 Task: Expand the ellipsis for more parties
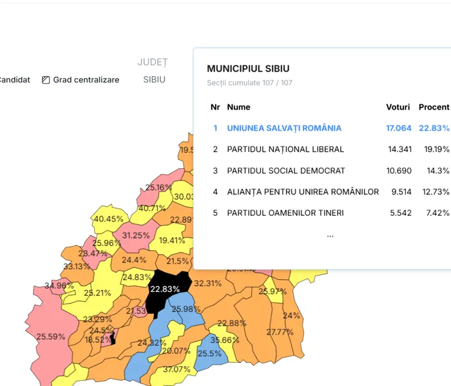click(x=330, y=235)
